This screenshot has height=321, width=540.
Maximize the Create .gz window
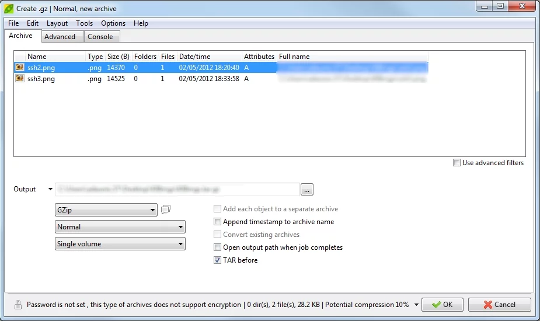pyautogui.click(x=500, y=6)
